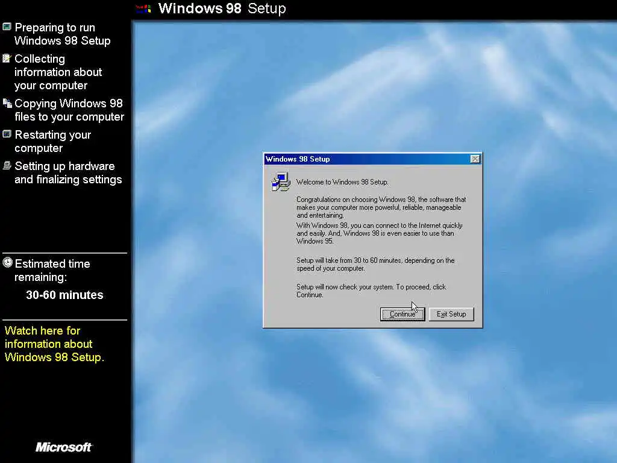The width and height of the screenshot is (617, 463).
Task: Close the Windows 98 Setup dialog
Action: 475,159
